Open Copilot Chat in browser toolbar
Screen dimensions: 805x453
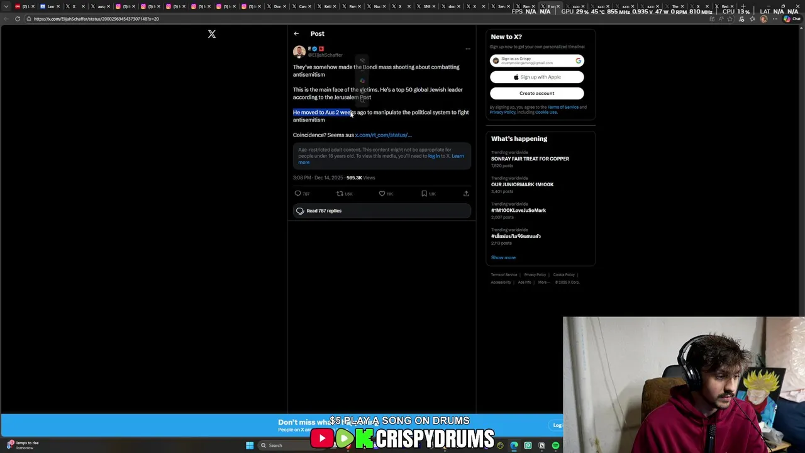791,19
